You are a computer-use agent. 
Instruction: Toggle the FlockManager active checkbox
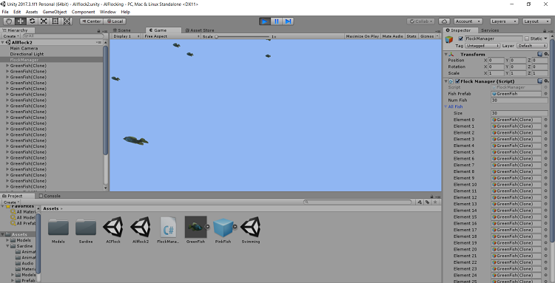[x=460, y=38]
